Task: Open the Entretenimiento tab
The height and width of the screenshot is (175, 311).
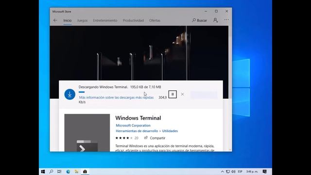Action: pyautogui.click(x=105, y=20)
